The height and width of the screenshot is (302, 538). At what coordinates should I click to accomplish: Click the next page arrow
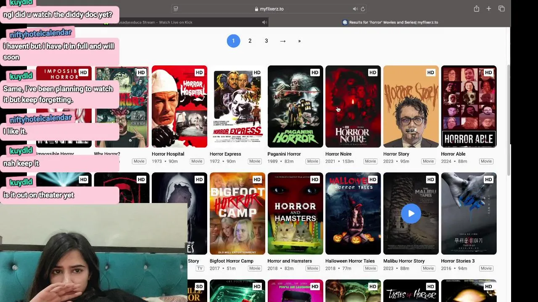click(283, 41)
